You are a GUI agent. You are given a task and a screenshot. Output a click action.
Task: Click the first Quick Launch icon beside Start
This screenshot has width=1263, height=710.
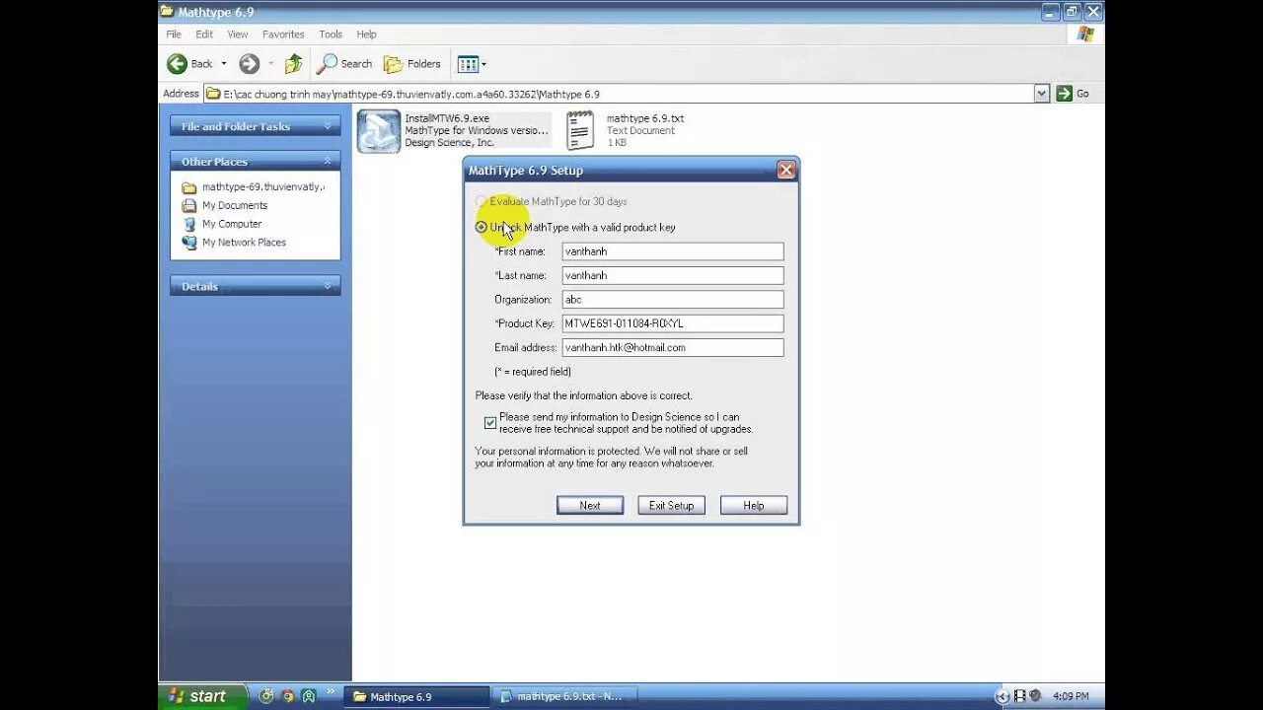tap(265, 696)
